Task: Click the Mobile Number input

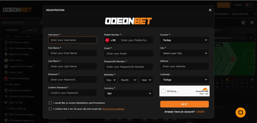Action: [136, 40]
